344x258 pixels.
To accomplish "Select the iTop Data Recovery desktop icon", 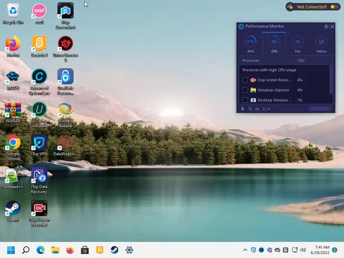I will click(x=39, y=180).
